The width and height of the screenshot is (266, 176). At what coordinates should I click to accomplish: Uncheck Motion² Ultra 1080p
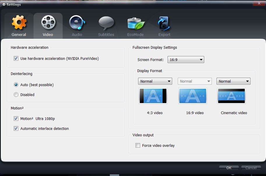pyautogui.click(x=16, y=119)
